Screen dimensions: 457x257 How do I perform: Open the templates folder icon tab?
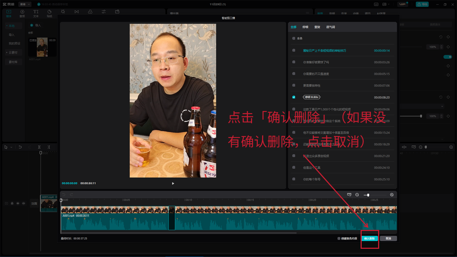coord(117,12)
